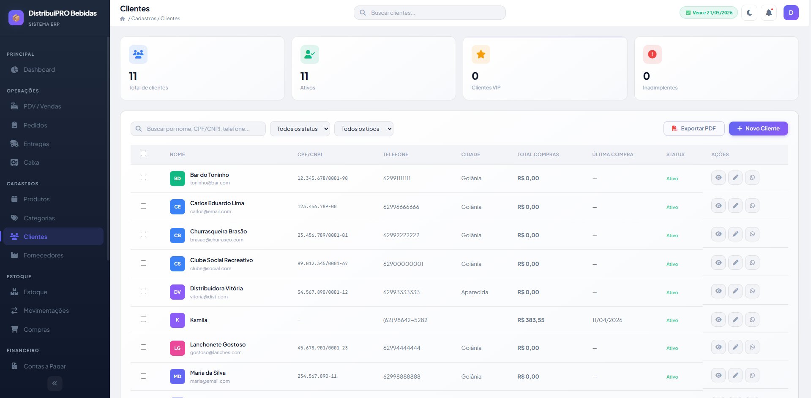Edit Bar do Toninho with pencil icon

[735, 178]
